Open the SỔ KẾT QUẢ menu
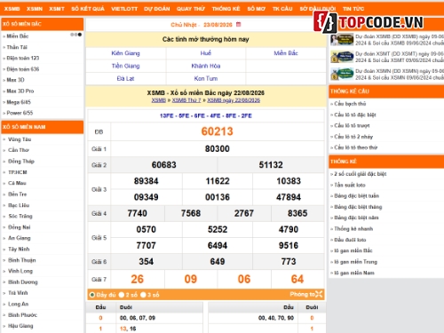Screen dimensions: 444x333 click(x=88, y=9)
